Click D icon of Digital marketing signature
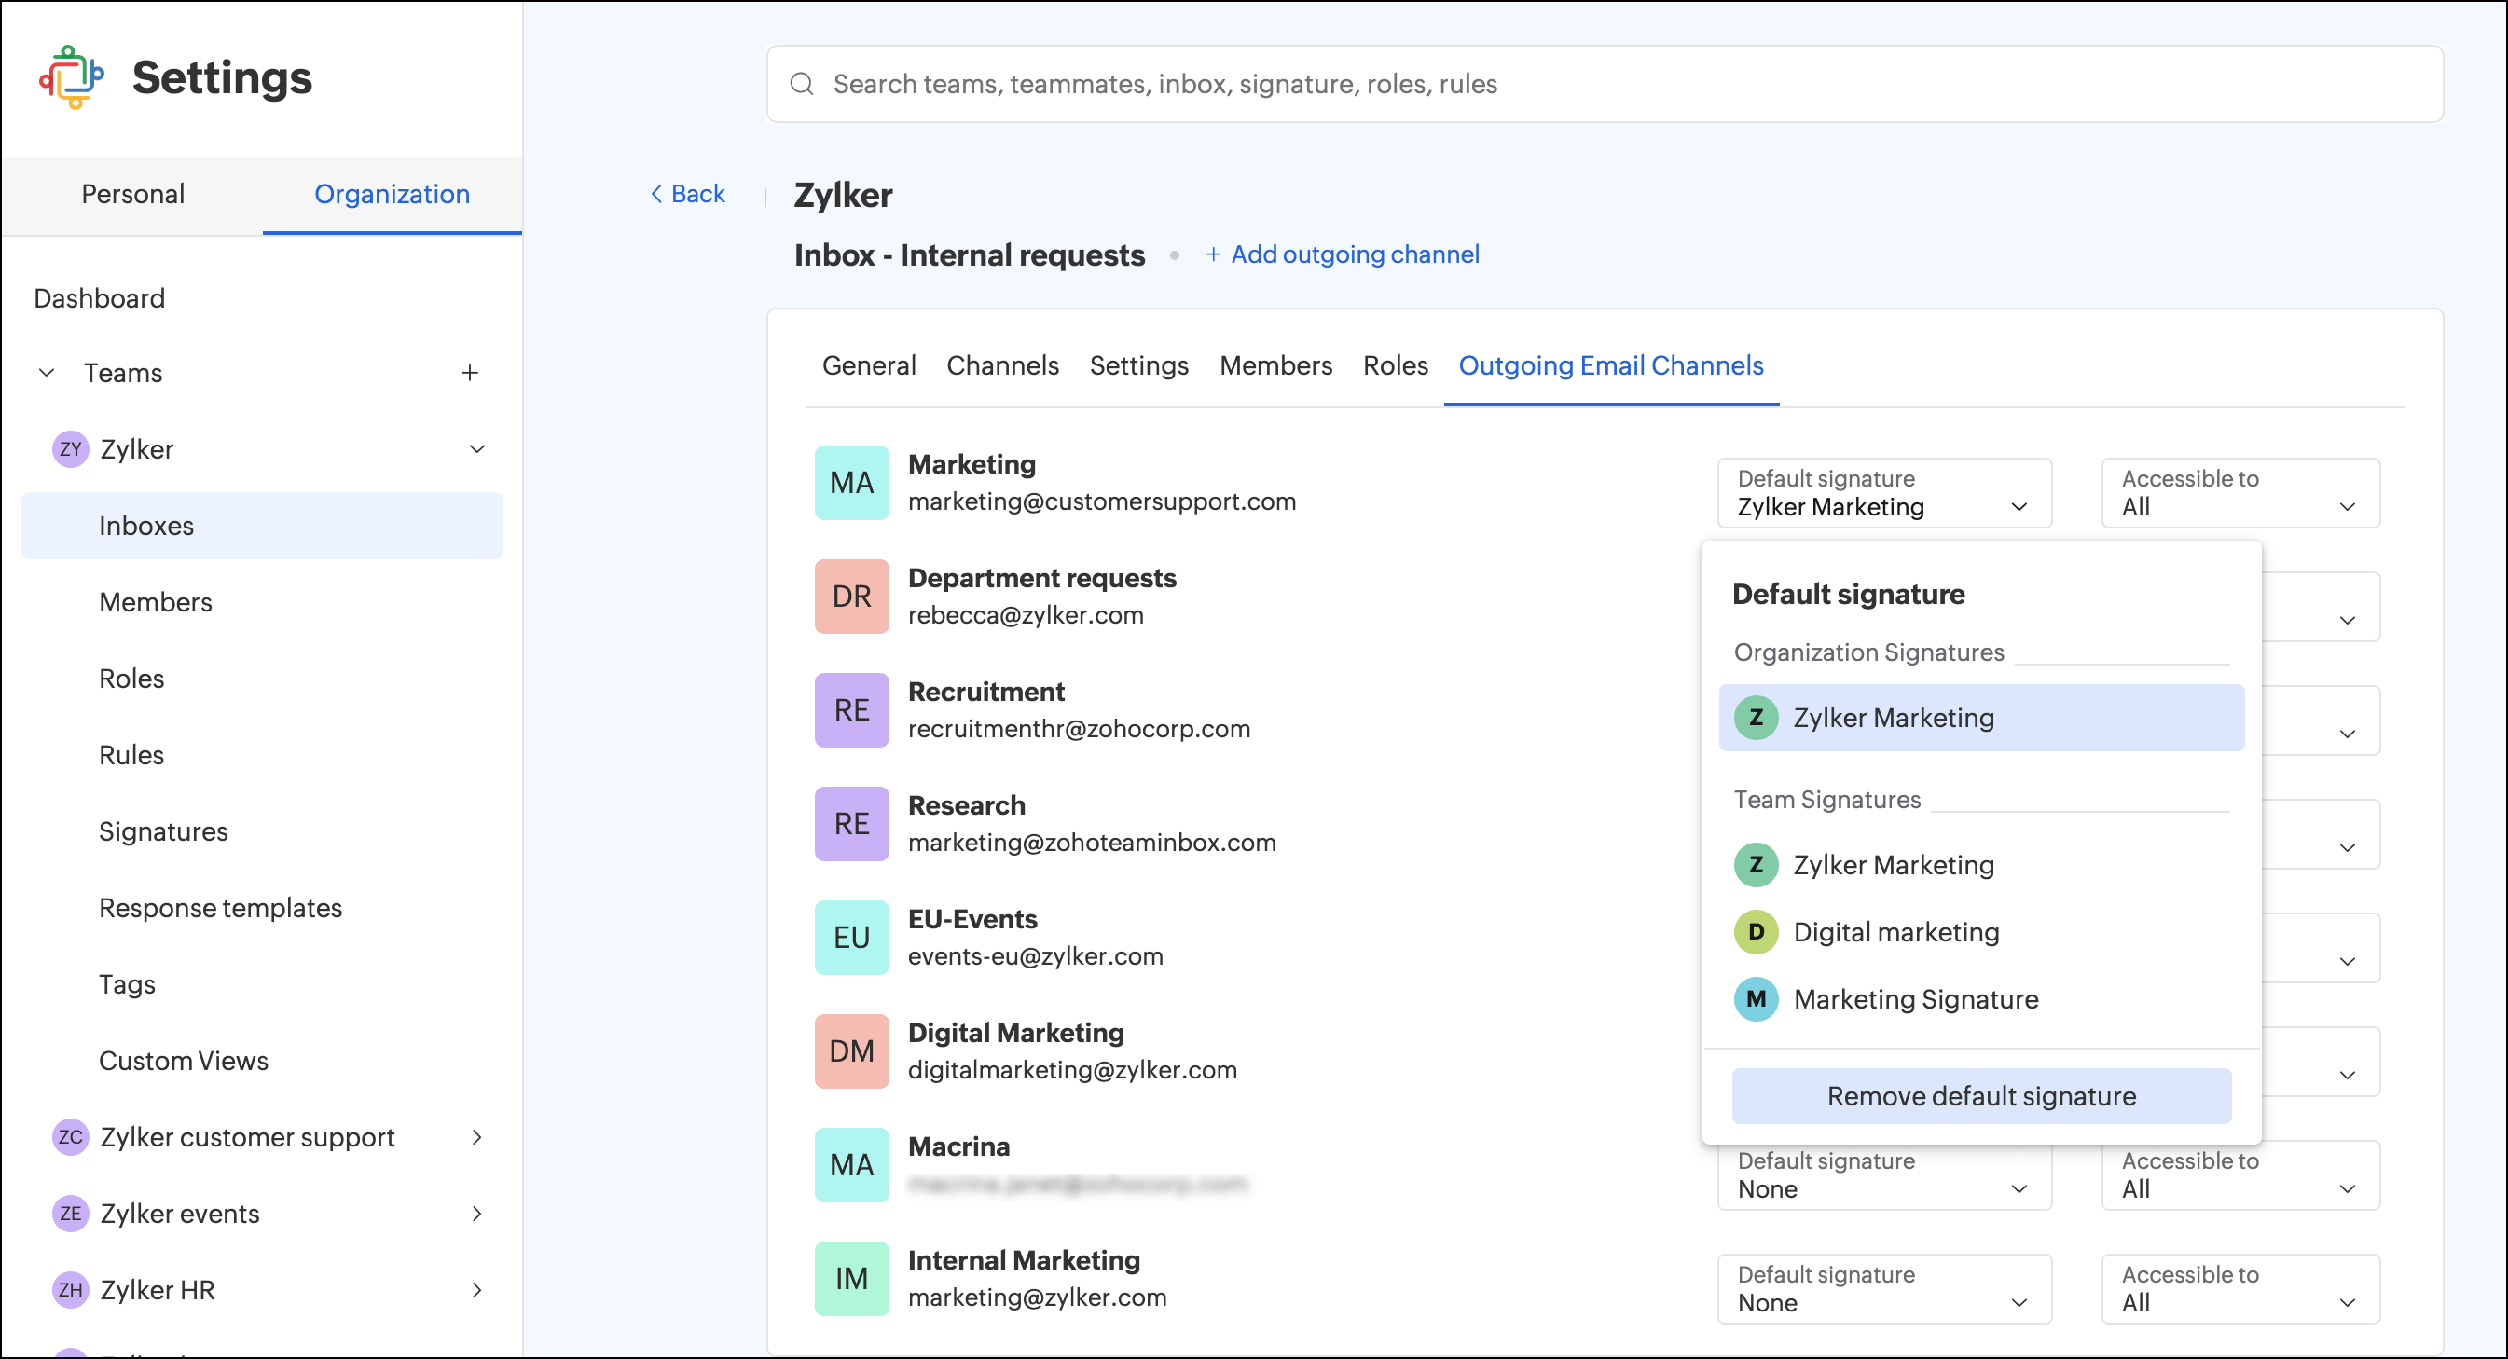This screenshot has width=2508, height=1359. pyautogui.click(x=1757, y=932)
